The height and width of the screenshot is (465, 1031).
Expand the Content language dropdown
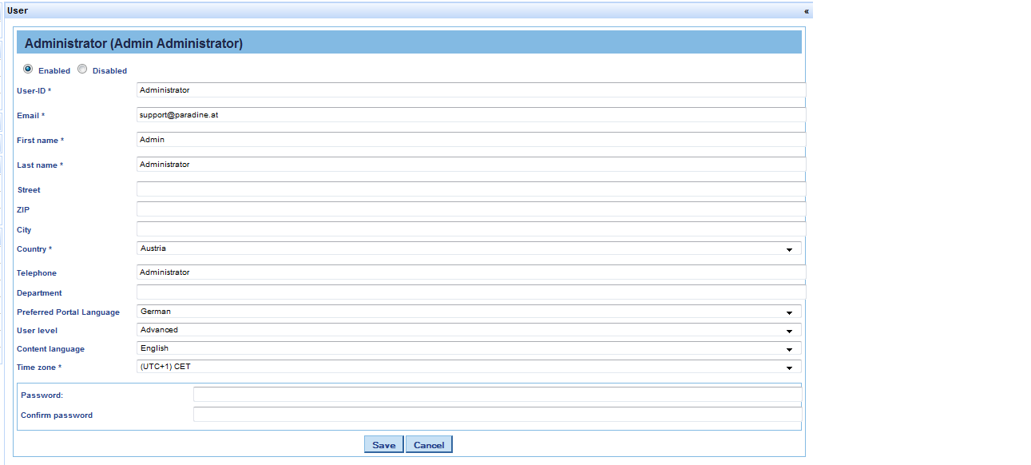tap(469, 348)
